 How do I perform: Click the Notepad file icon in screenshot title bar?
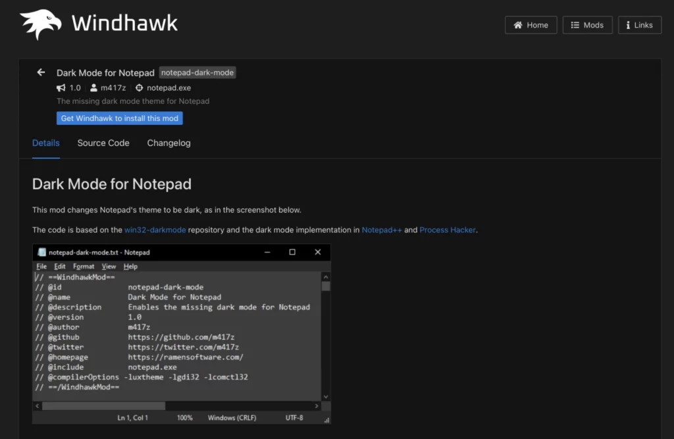tap(41, 252)
